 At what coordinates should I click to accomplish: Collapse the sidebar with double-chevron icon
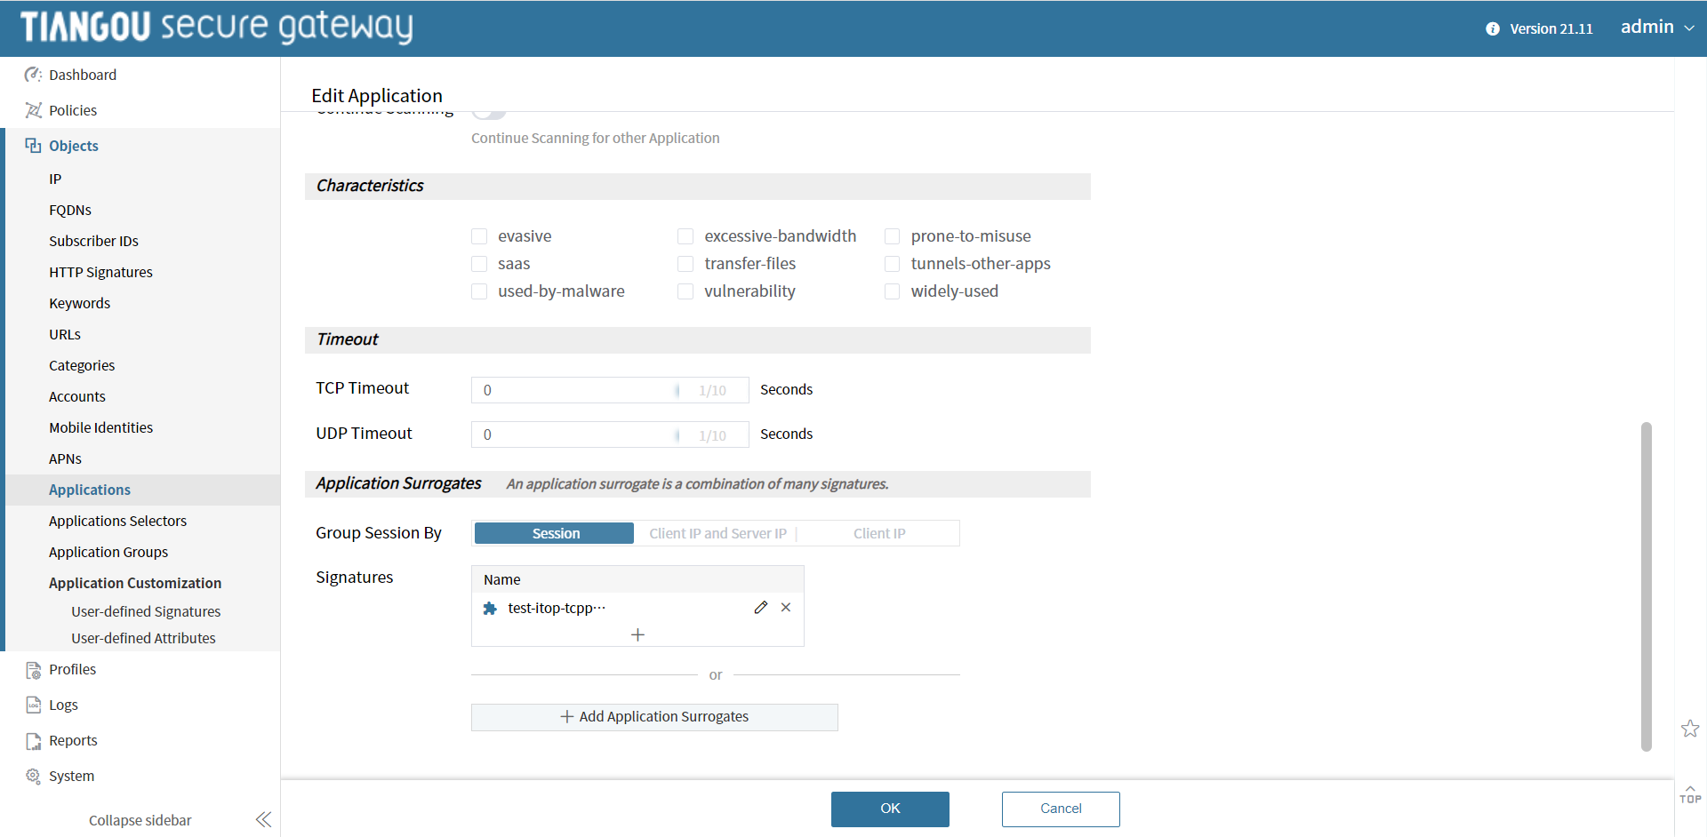click(x=263, y=819)
